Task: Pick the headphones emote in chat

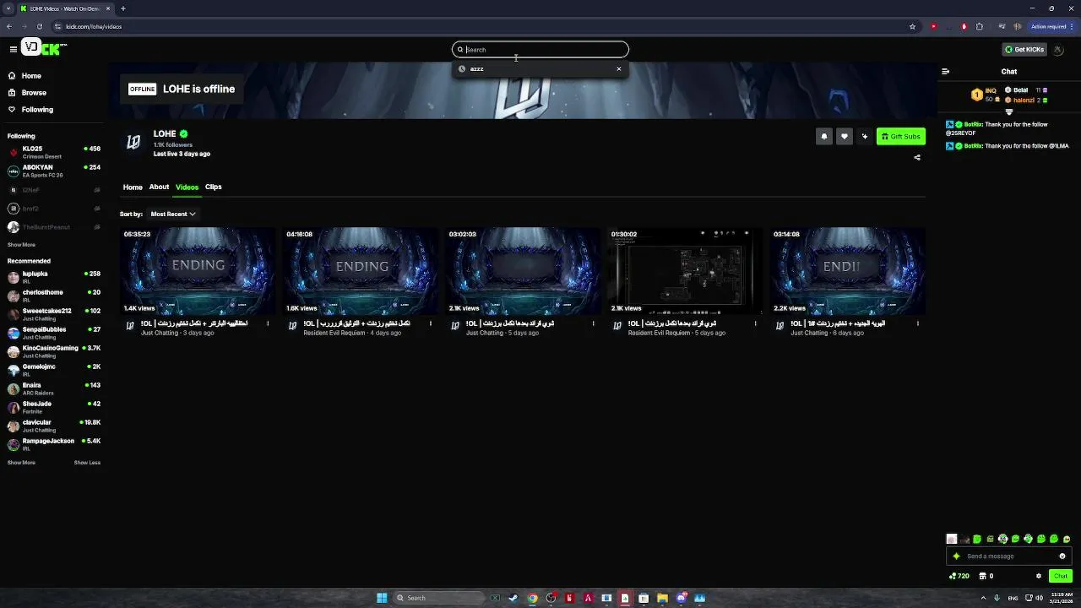Action: pos(1002,539)
